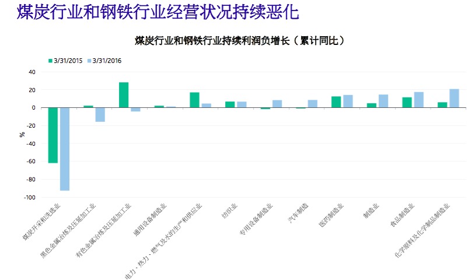The image size is (472, 280).
Task: Toggle the 3/31/2015 series legend label
Action: click(x=68, y=60)
